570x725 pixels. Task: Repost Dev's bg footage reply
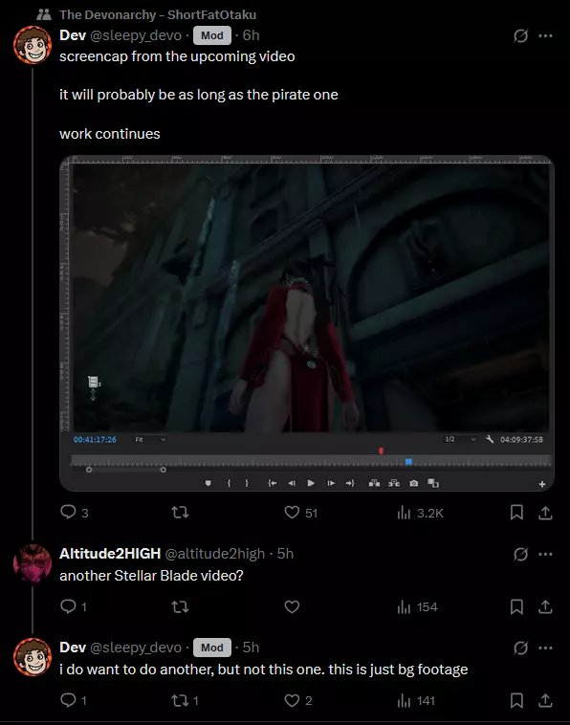pos(180,700)
